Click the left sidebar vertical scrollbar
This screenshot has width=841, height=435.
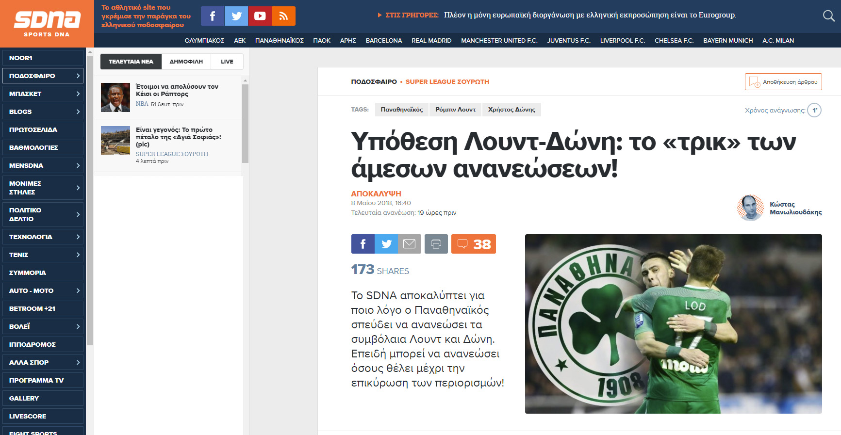point(90,200)
